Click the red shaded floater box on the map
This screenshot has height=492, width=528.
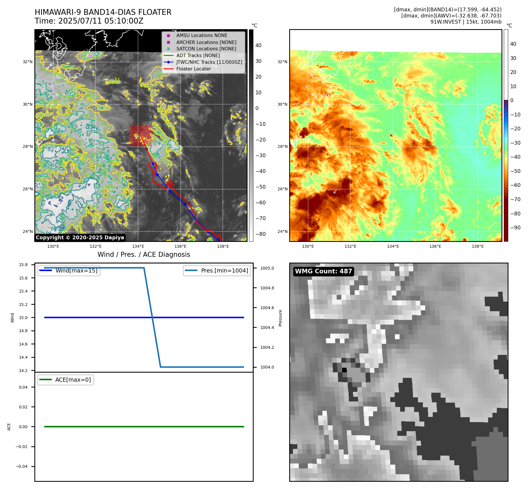pos(141,135)
